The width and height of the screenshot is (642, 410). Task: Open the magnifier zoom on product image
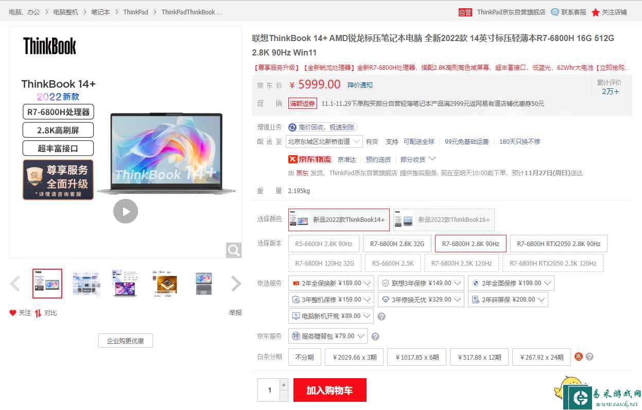[x=234, y=250]
